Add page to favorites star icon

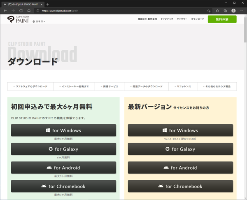tap(209, 11)
